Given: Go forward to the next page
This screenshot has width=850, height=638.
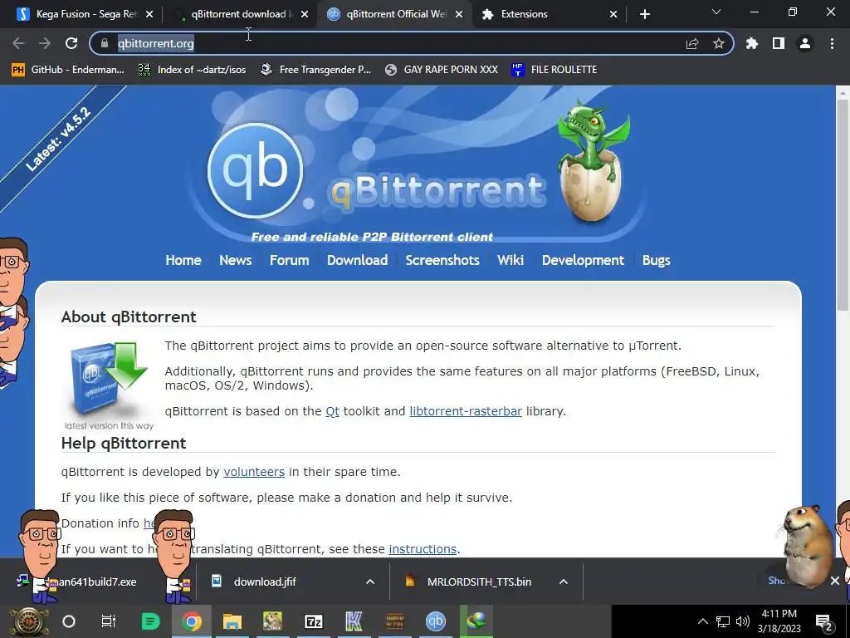Looking at the screenshot, I should click(45, 43).
